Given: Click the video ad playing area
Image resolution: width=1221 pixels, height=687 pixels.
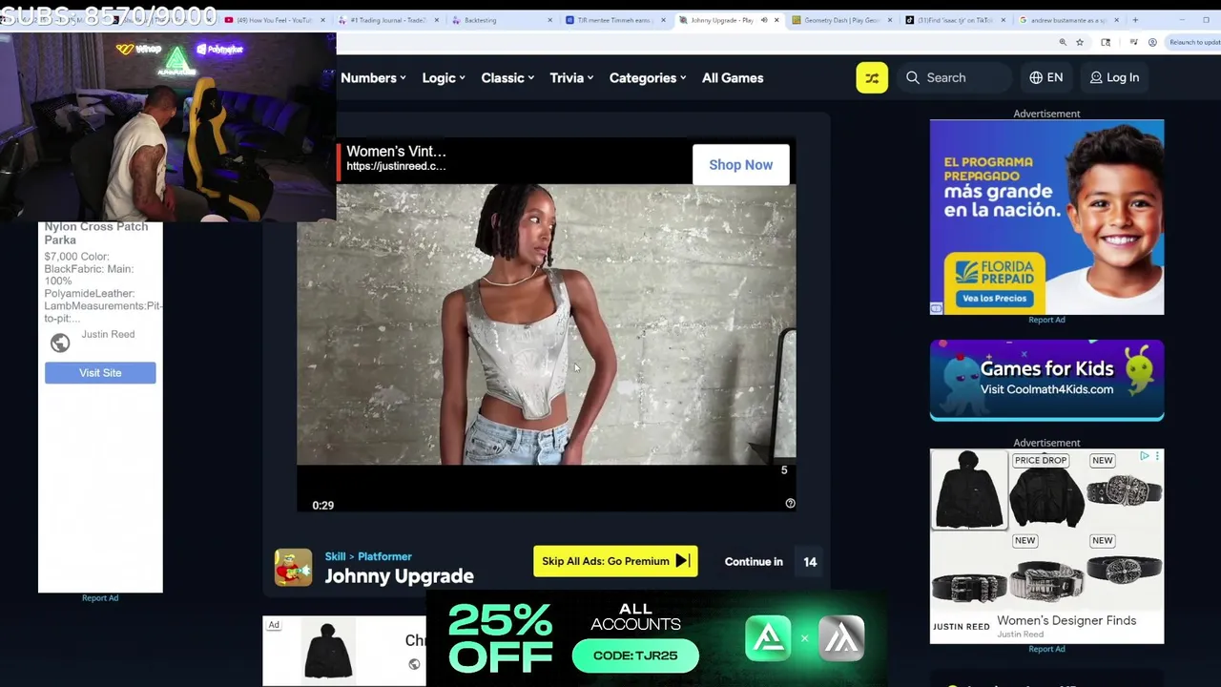Looking at the screenshot, I should click(546, 324).
